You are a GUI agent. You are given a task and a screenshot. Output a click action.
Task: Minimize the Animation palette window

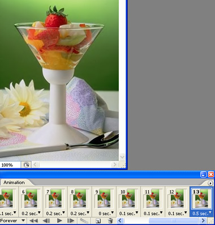pyautogui.click(x=204, y=175)
